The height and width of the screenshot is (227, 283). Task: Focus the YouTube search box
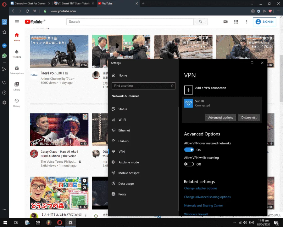click(x=130, y=22)
